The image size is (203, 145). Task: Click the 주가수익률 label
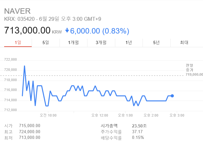click(x=111, y=132)
